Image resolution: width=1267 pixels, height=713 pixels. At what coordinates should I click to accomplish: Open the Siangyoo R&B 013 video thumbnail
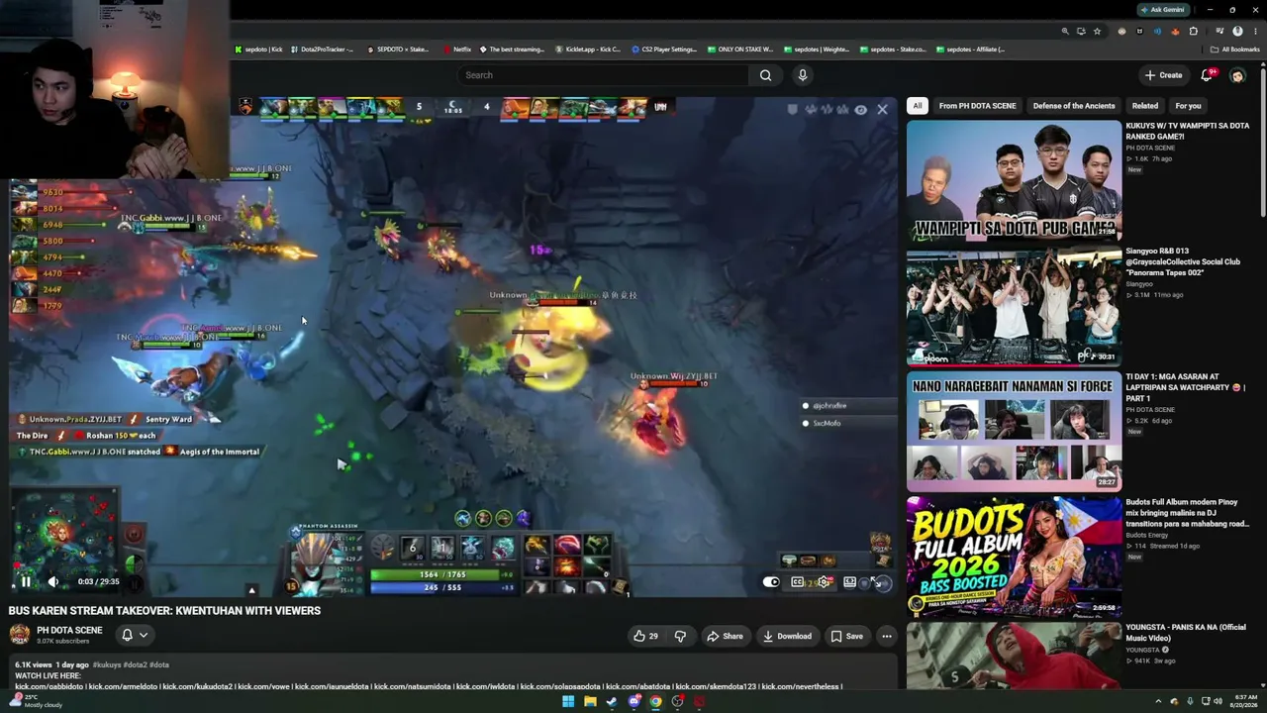[1014, 306]
